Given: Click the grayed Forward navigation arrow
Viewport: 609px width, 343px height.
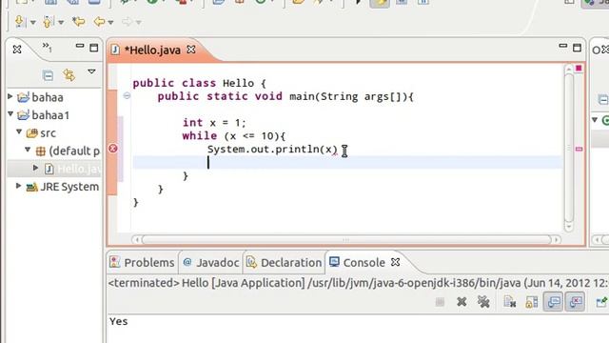Looking at the screenshot, I should [x=127, y=21].
